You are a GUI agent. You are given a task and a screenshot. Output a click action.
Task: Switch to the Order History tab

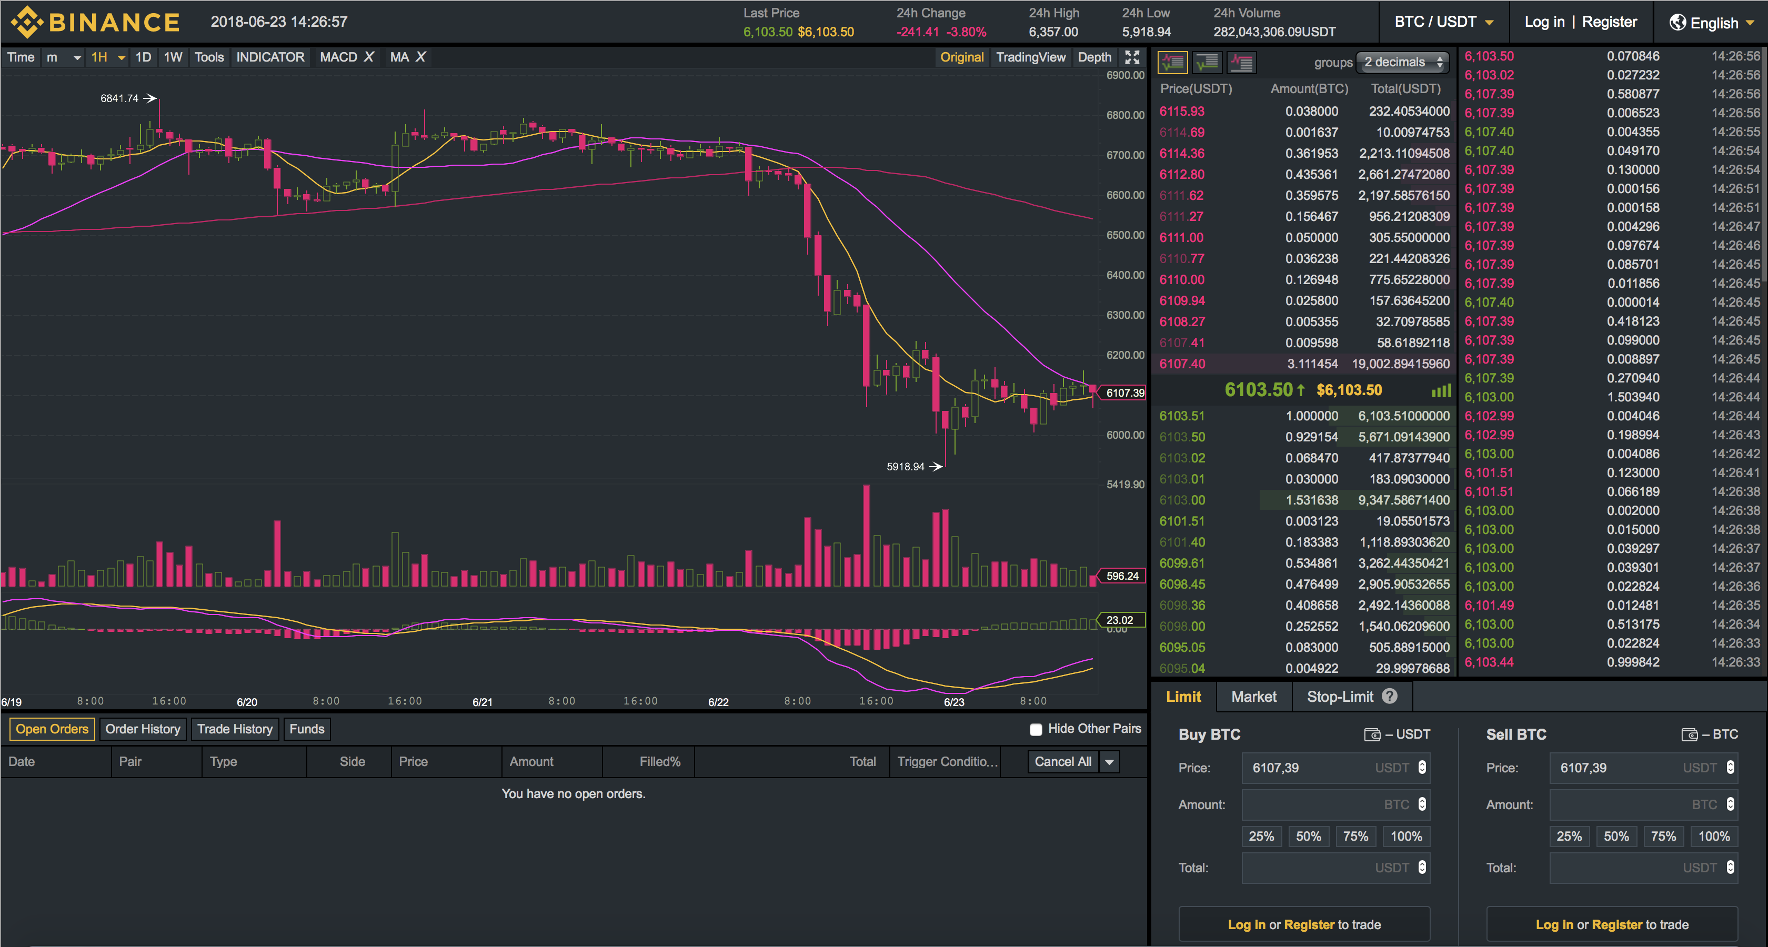click(x=143, y=729)
